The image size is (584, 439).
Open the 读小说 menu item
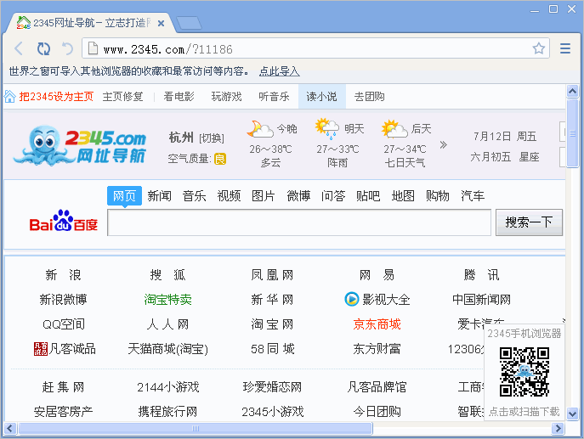pyautogui.click(x=322, y=96)
